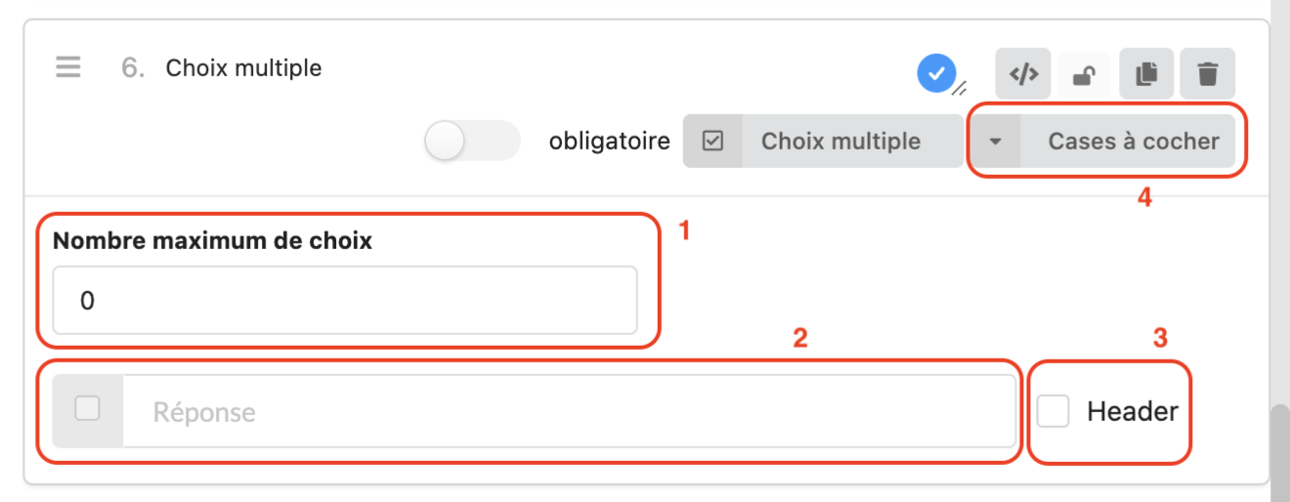1290x502 pixels.
Task: Select the Cases à cocher display option
Action: (1133, 142)
